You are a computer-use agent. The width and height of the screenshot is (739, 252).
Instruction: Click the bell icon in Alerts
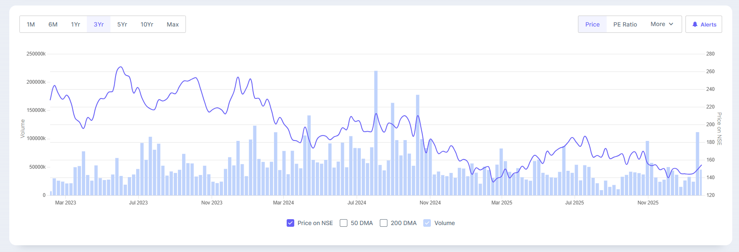tap(695, 24)
